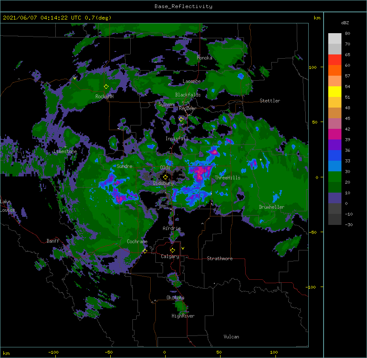
Task: Click the yellow diamond marker at Cochrane
Action: [145, 251]
